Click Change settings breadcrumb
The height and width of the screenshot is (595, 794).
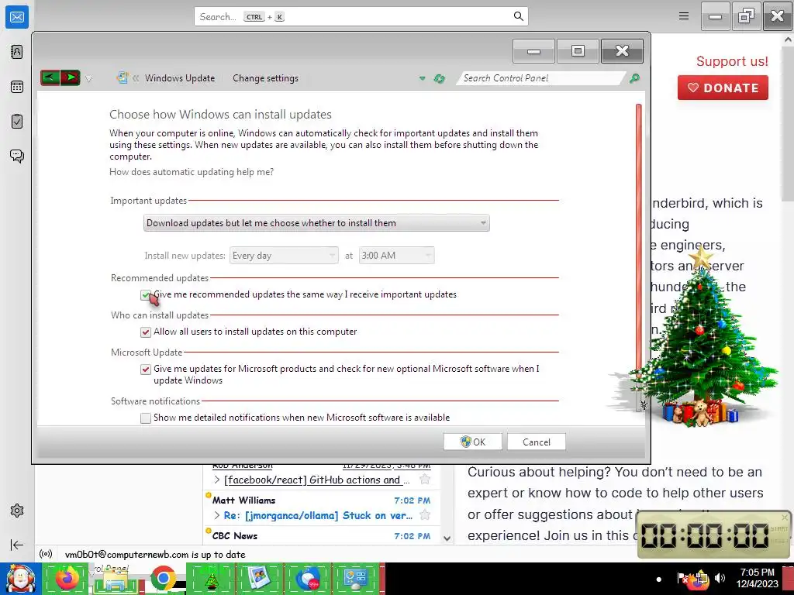point(265,78)
